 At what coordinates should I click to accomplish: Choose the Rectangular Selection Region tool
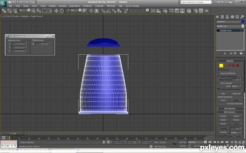[x=44, y=11]
